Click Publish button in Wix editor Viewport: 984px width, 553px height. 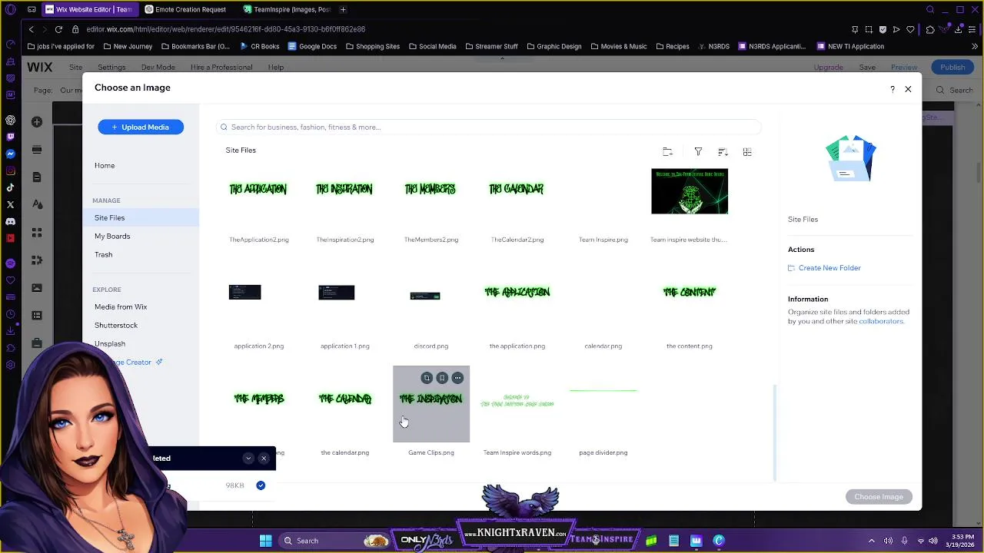pos(952,67)
